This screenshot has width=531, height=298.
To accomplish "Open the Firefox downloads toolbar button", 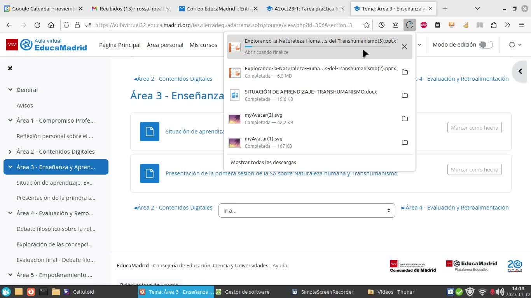I will (x=409, y=25).
